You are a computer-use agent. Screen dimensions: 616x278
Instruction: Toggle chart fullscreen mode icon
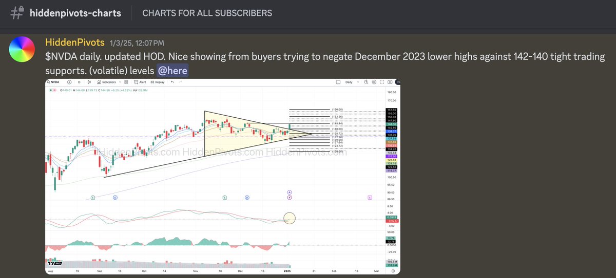[x=382, y=82]
